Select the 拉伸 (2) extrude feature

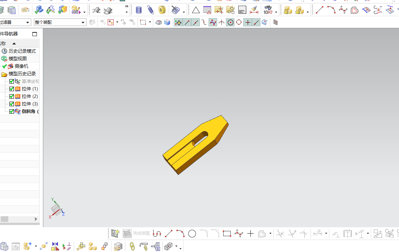tap(30, 96)
